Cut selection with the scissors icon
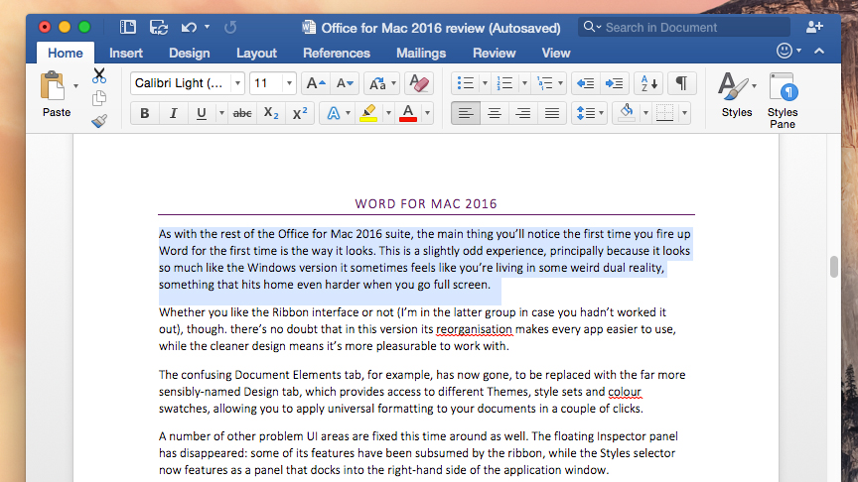The image size is (858, 482). pyautogui.click(x=99, y=75)
